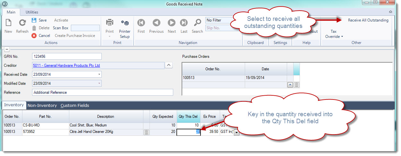Viewport: 401px width, 156px height.
Task: Click the Delete trash icon in Actions
Action: [x=34, y=28]
